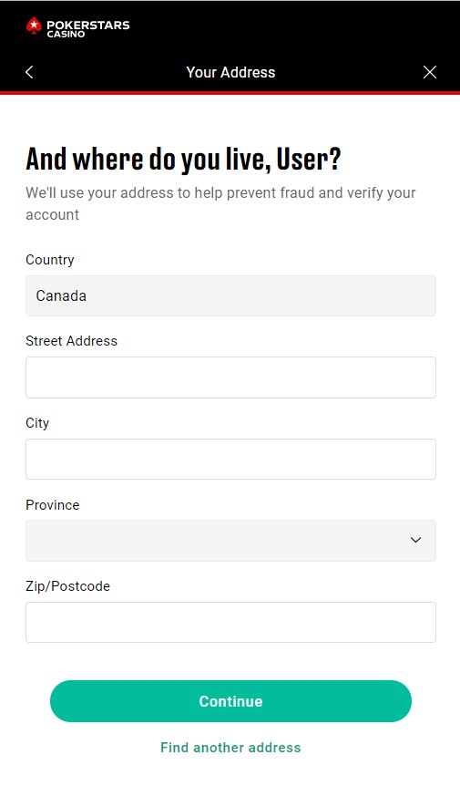Expand the Province dropdown chevron
460x786 pixels.
coord(415,540)
